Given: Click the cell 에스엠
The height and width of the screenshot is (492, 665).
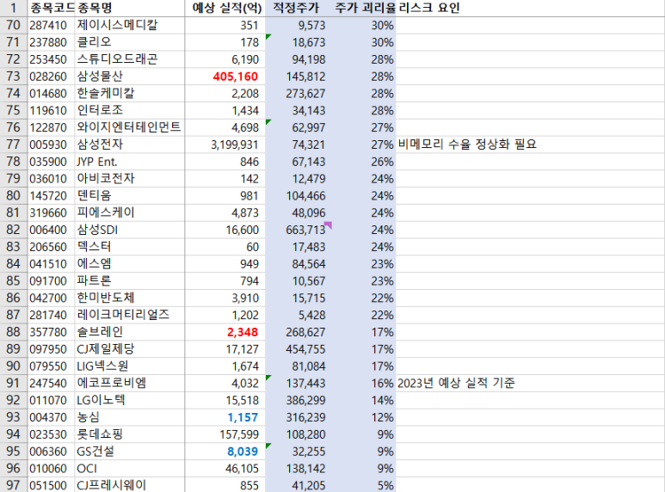Looking at the screenshot, I should coord(130,264).
